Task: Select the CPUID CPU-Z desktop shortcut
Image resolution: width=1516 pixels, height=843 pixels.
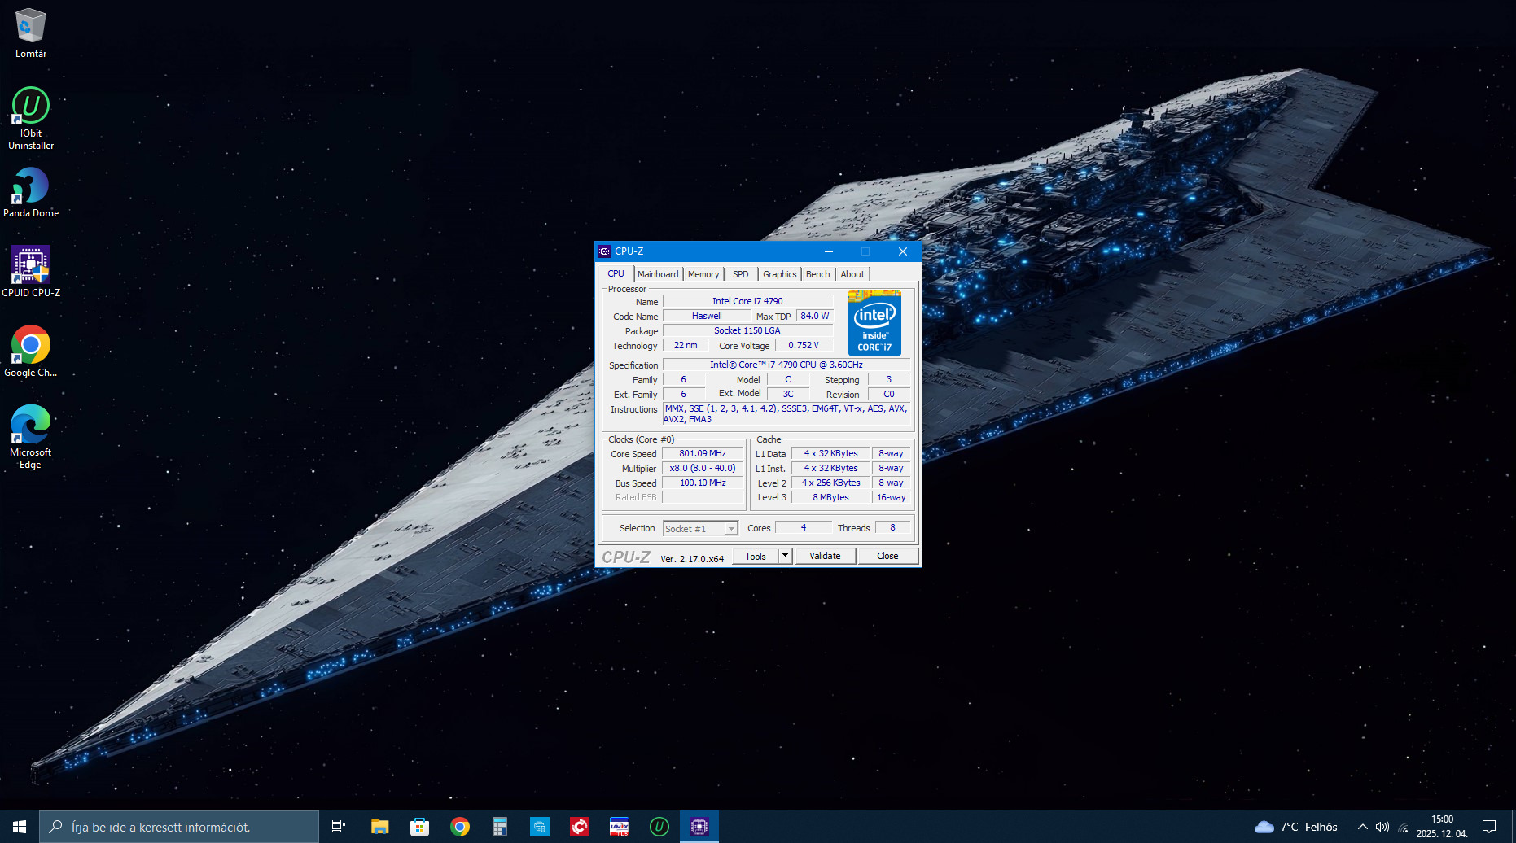Action: coord(31,272)
